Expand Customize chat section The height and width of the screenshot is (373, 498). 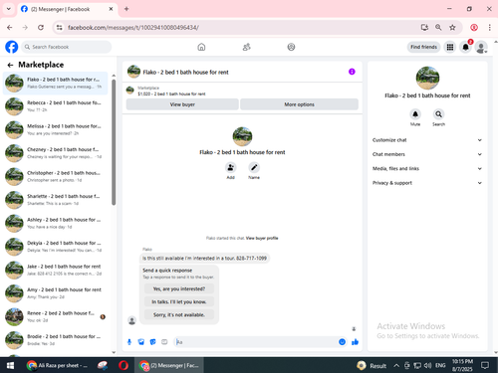(x=427, y=140)
